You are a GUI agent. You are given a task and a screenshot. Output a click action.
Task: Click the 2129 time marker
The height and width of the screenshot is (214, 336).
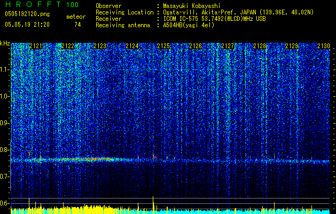(292, 45)
